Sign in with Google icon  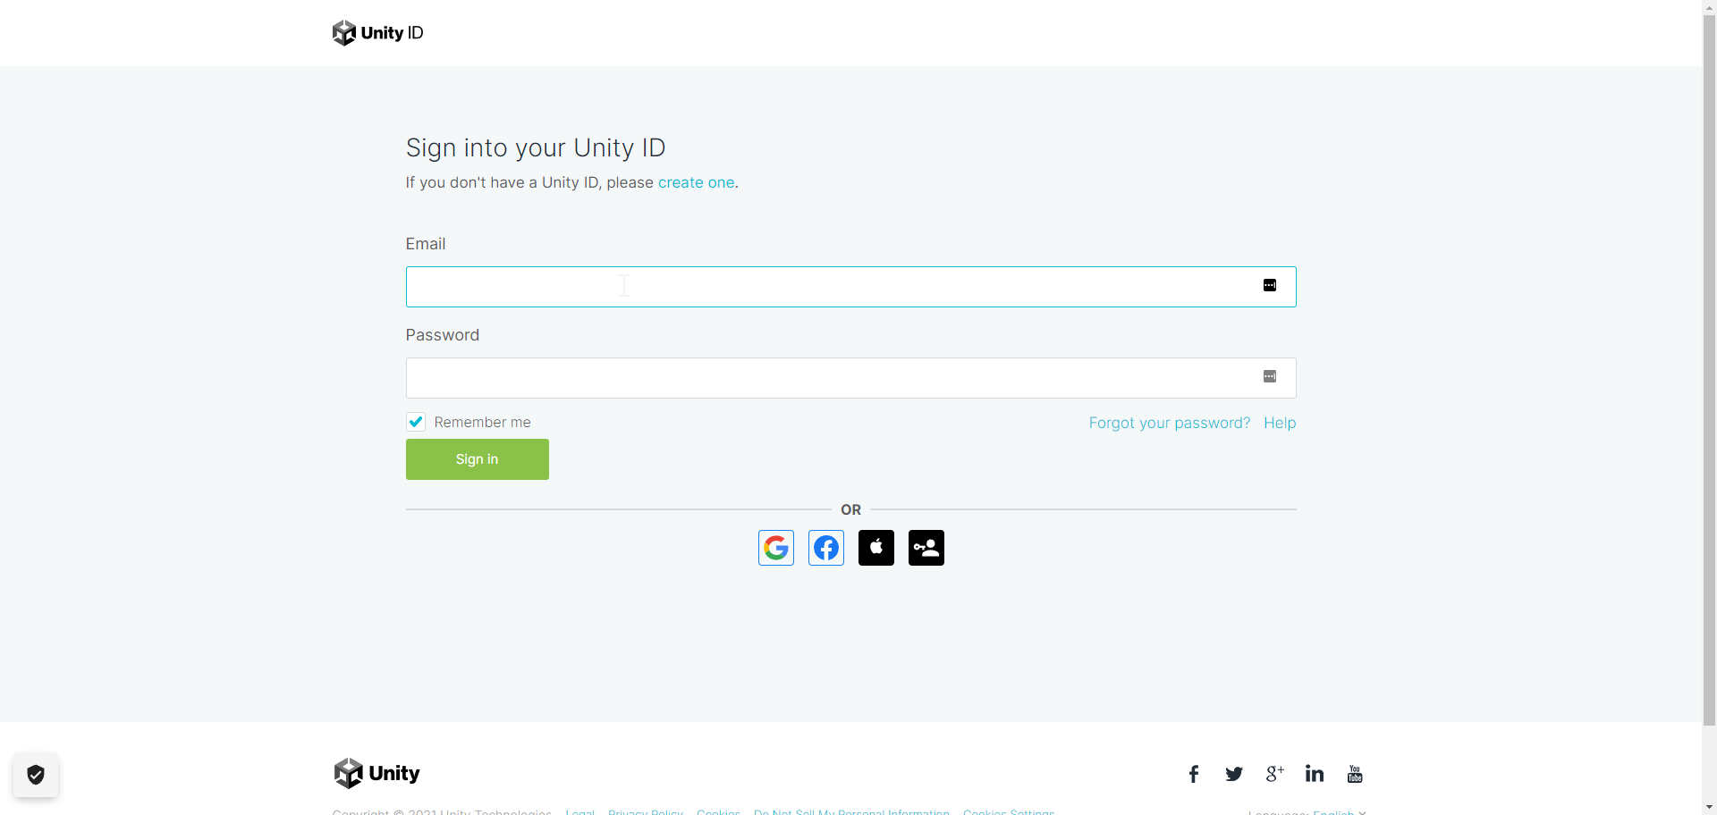[x=776, y=548]
